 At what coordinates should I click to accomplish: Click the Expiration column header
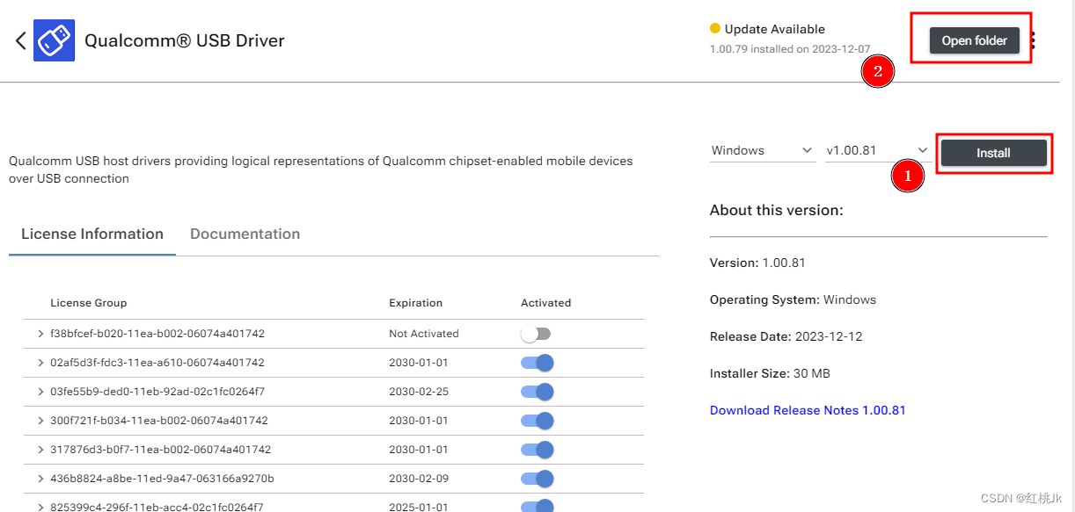coord(416,303)
